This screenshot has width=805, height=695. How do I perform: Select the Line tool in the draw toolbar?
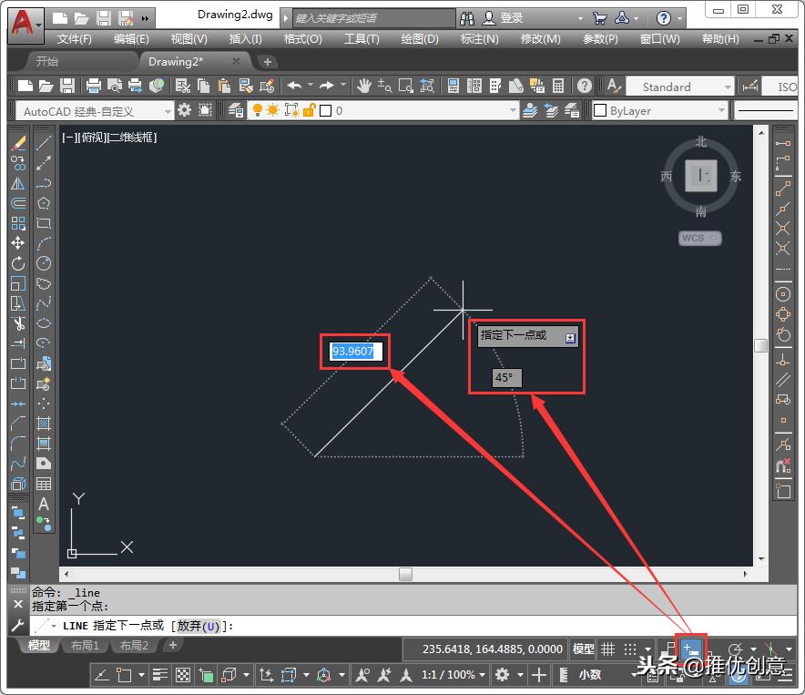(x=43, y=142)
